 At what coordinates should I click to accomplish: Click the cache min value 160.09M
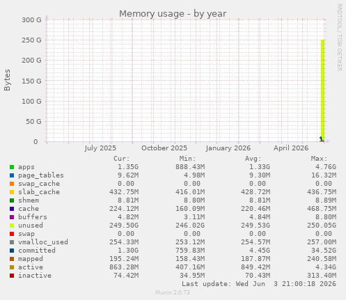[190, 209]
